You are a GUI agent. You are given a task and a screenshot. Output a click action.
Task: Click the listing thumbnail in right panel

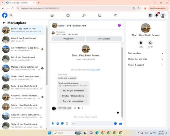pyautogui.click(x=146, y=28)
